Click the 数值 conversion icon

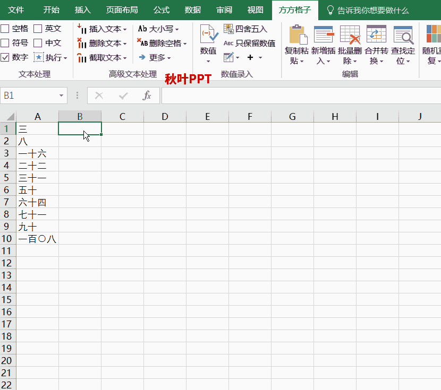(209, 34)
